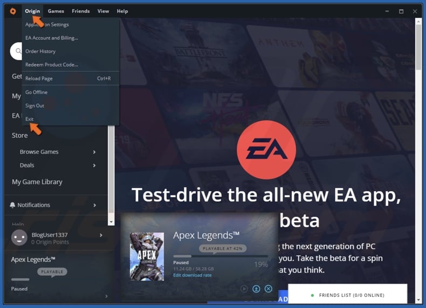Screen dimensions: 426x308
Task: Click the search magnifier icon
Action: (x=18, y=51)
